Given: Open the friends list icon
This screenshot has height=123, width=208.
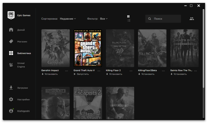Looking at the screenshot, I should point(192,19).
